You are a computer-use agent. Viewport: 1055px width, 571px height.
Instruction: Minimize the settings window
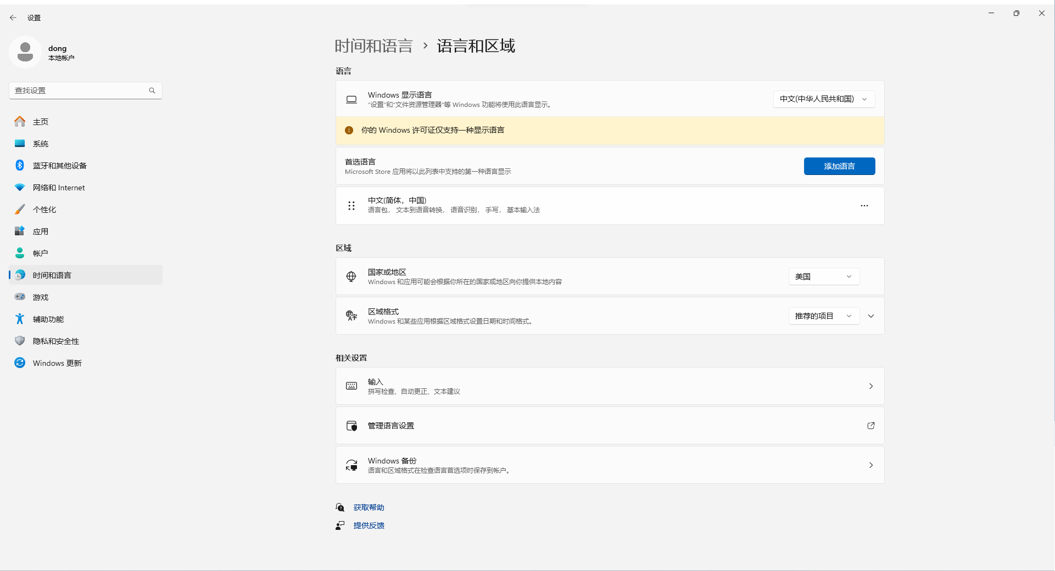point(991,13)
